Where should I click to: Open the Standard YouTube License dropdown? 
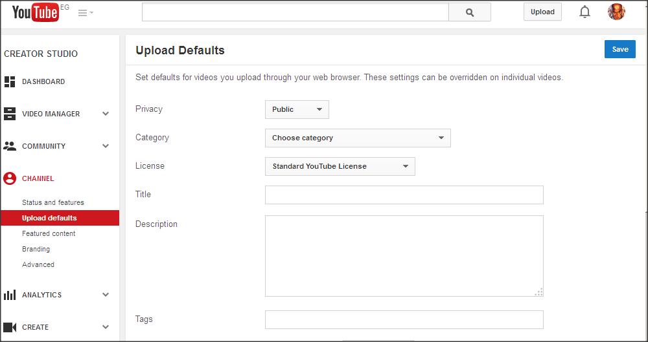tap(340, 166)
